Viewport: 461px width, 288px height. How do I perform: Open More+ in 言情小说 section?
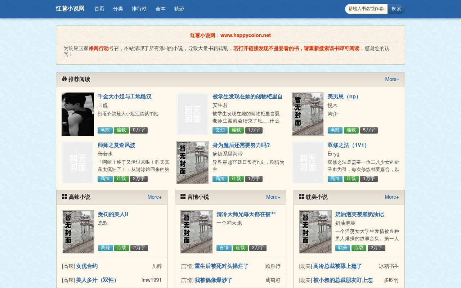273,197
